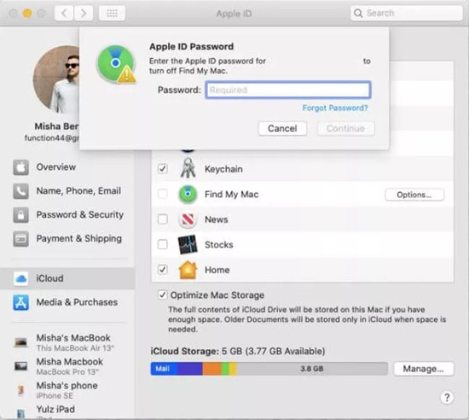Show all preferences grid button
This screenshot has height=420, width=469.
pyautogui.click(x=112, y=13)
